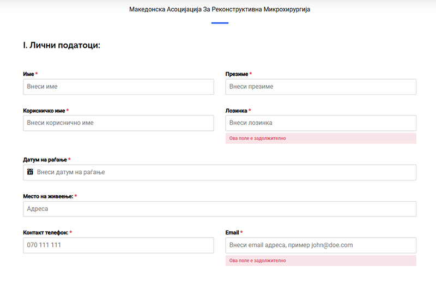
Task: Select the 'Внеси корисничко име' username field
Action: point(118,123)
